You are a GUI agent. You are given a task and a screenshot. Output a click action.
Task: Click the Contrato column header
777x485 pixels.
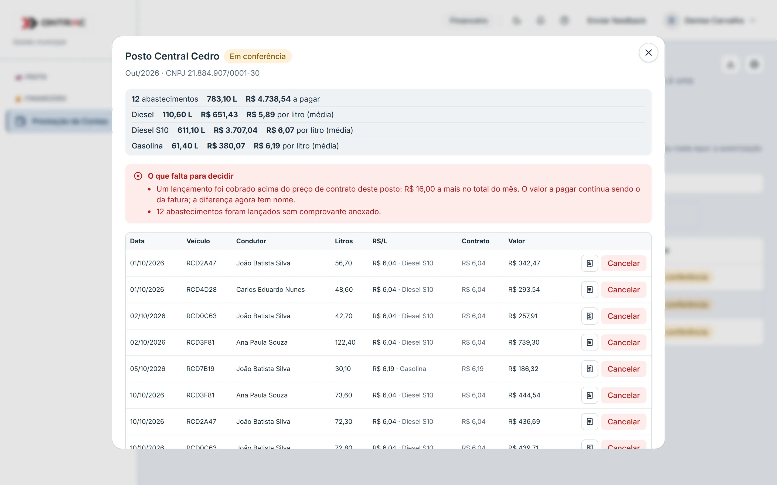pos(475,241)
